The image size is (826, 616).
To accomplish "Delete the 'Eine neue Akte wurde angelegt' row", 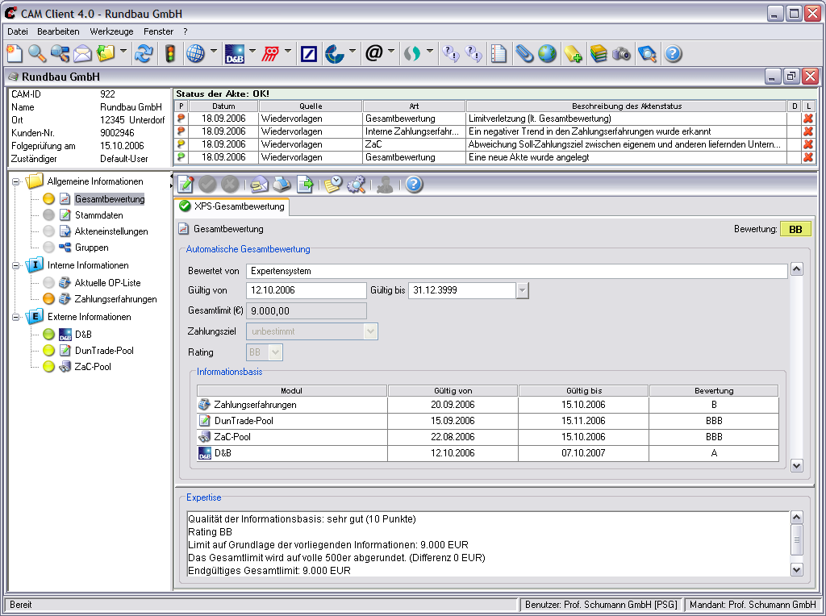I will tap(807, 157).
